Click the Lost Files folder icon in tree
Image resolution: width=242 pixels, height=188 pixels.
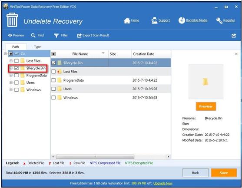point(23,61)
